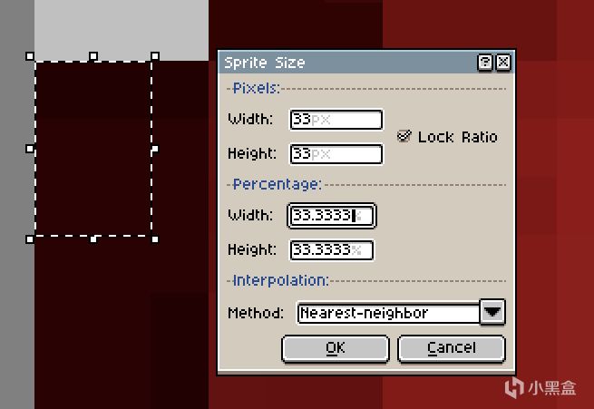Screen dimensions: 594x409
Task: Click the Method label
Action: (256, 313)
